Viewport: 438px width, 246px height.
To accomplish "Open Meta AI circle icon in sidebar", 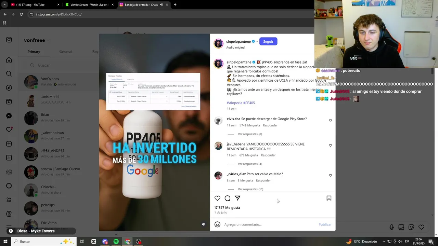I will (9, 186).
